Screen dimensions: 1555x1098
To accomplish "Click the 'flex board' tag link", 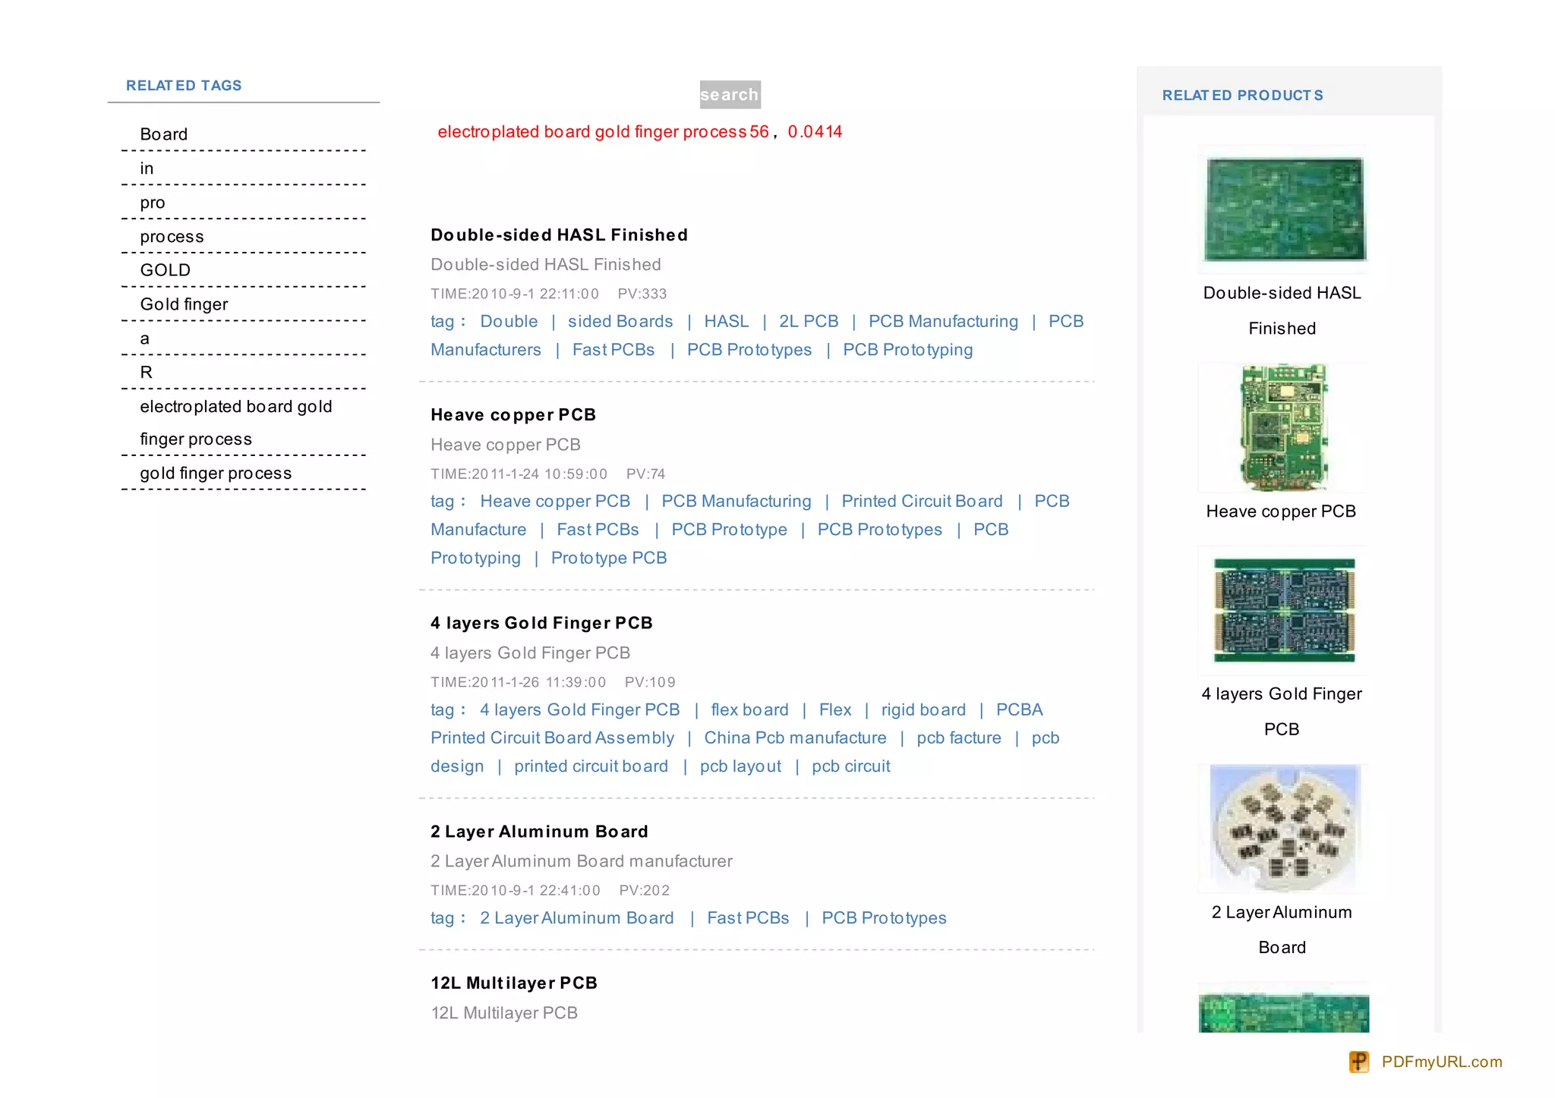I will [749, 710].
